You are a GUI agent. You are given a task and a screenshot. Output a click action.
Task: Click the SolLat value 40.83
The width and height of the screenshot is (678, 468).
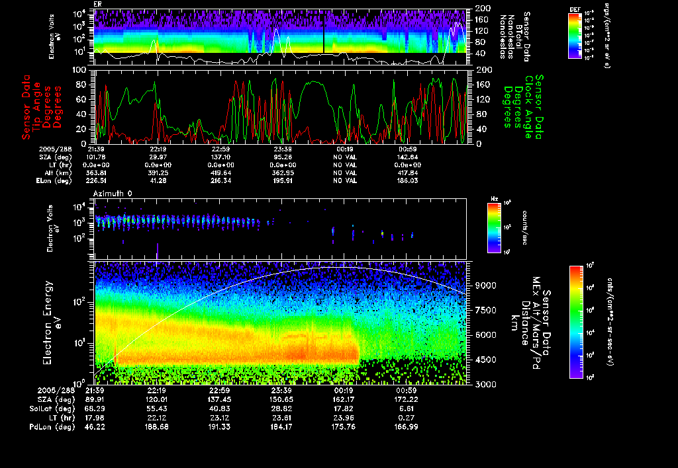coord(218,409)
